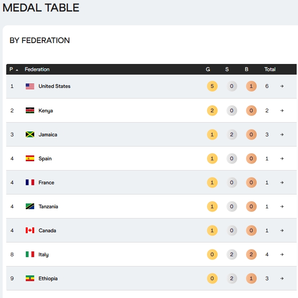The height and width of the screenshot is (298, 298).
Task: Click the Tanzania flag icon
Action: point(30,207)
